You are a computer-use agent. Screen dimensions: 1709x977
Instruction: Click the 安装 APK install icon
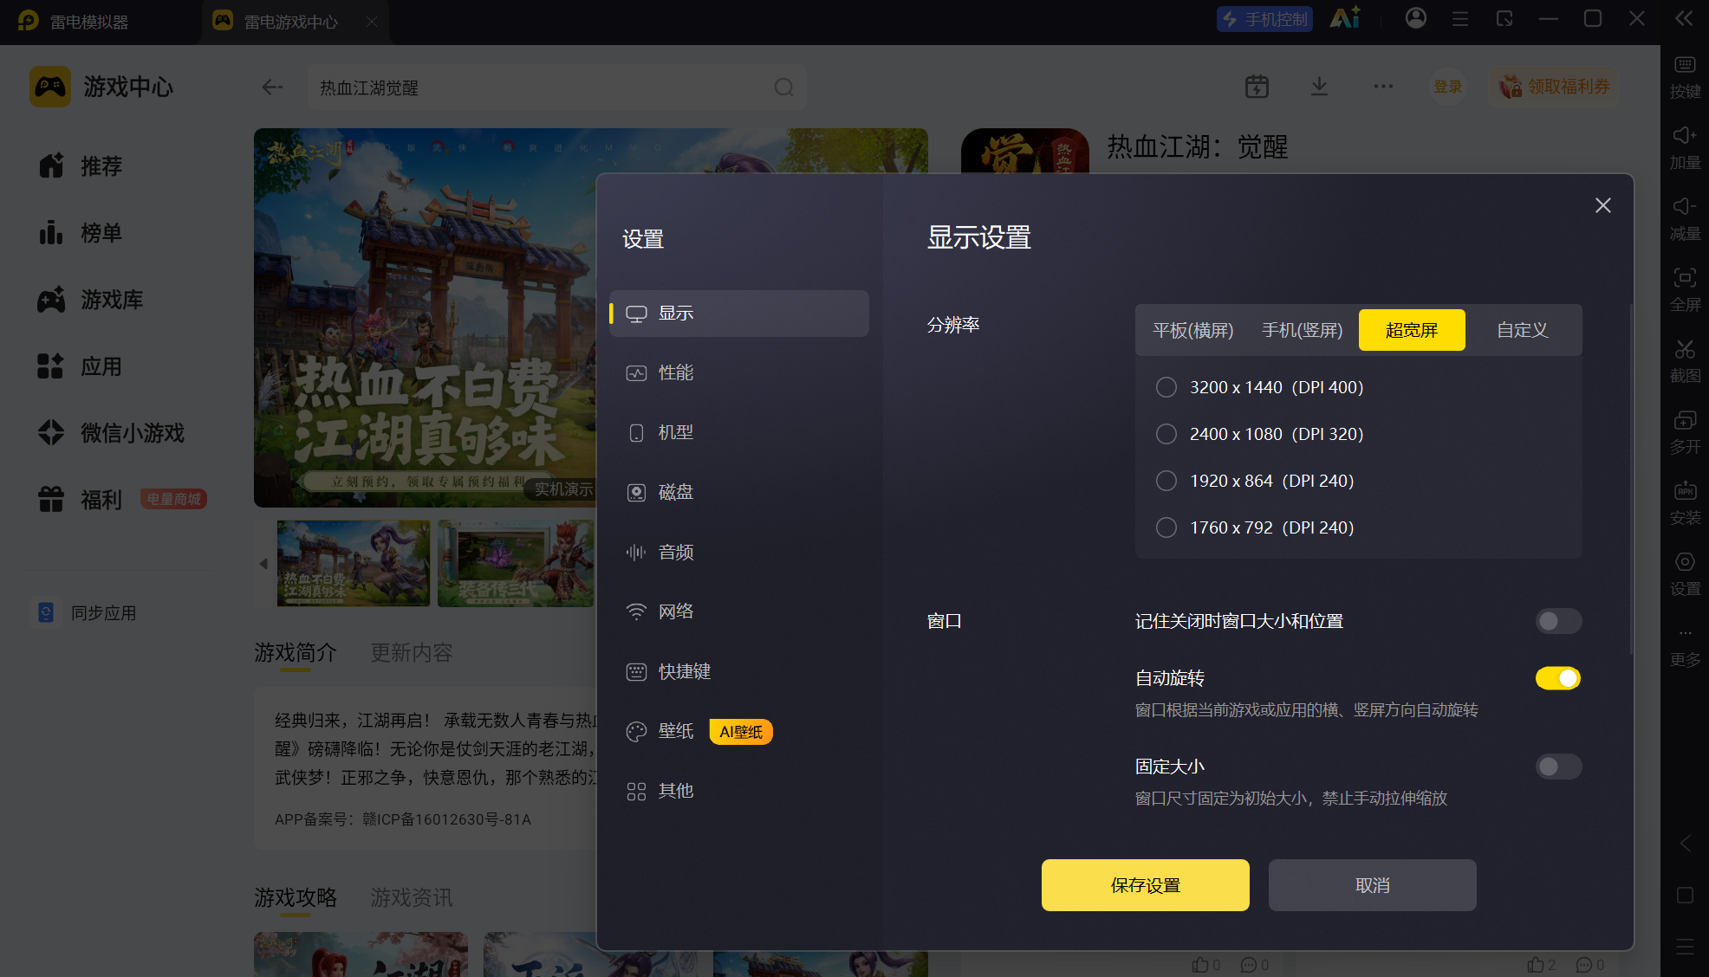[x=1685, y=491]
